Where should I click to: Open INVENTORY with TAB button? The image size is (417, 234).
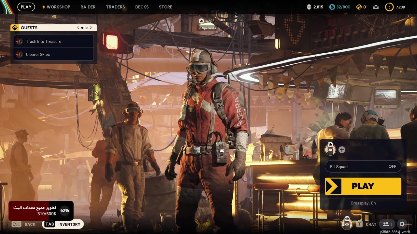tap(63, 224)
